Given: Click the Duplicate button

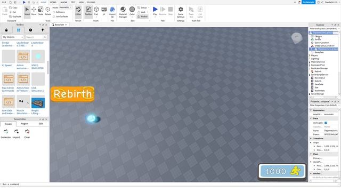Looking at the screenshot, I should pos(15,17).
